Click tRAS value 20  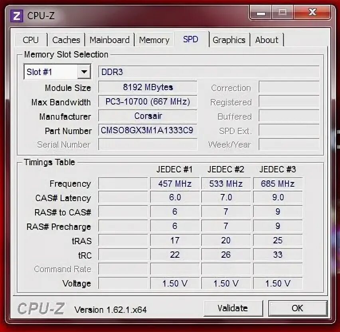(226, 240)
